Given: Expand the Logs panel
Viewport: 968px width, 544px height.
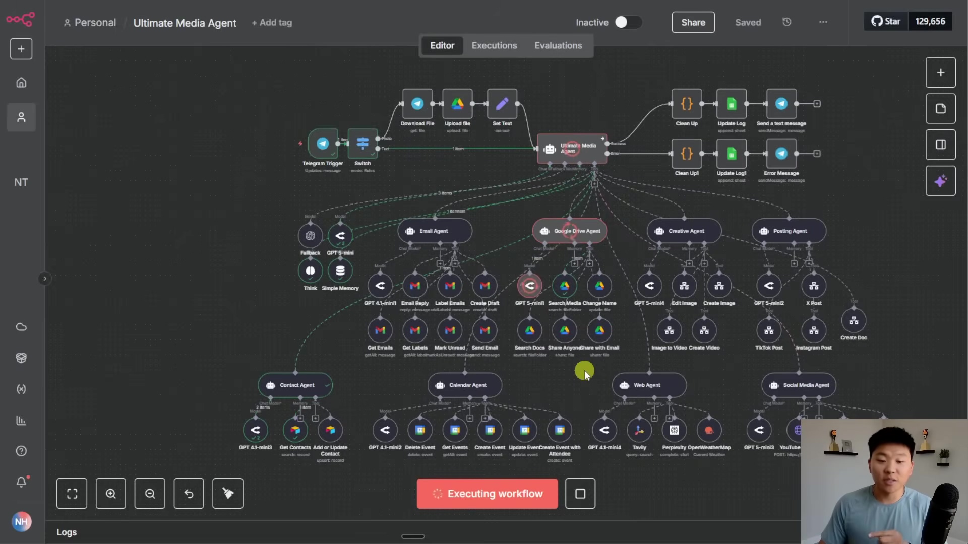Looking at the screenshot, I should 67,532.
